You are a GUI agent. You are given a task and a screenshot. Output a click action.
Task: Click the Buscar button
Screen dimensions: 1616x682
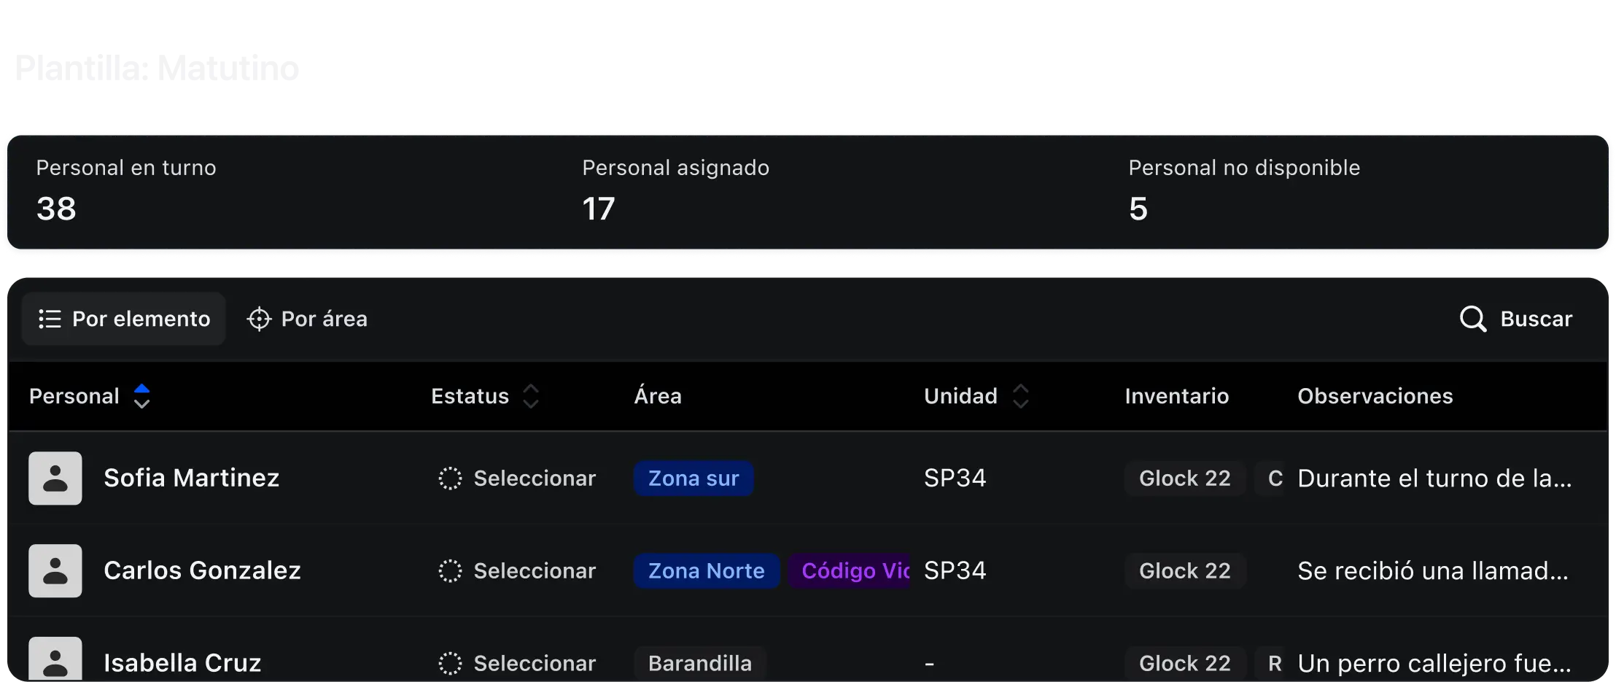tap(1516, 319)
